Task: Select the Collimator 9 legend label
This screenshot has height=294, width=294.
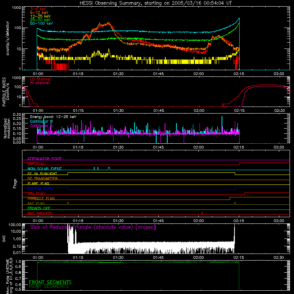Action: point(41,126)
